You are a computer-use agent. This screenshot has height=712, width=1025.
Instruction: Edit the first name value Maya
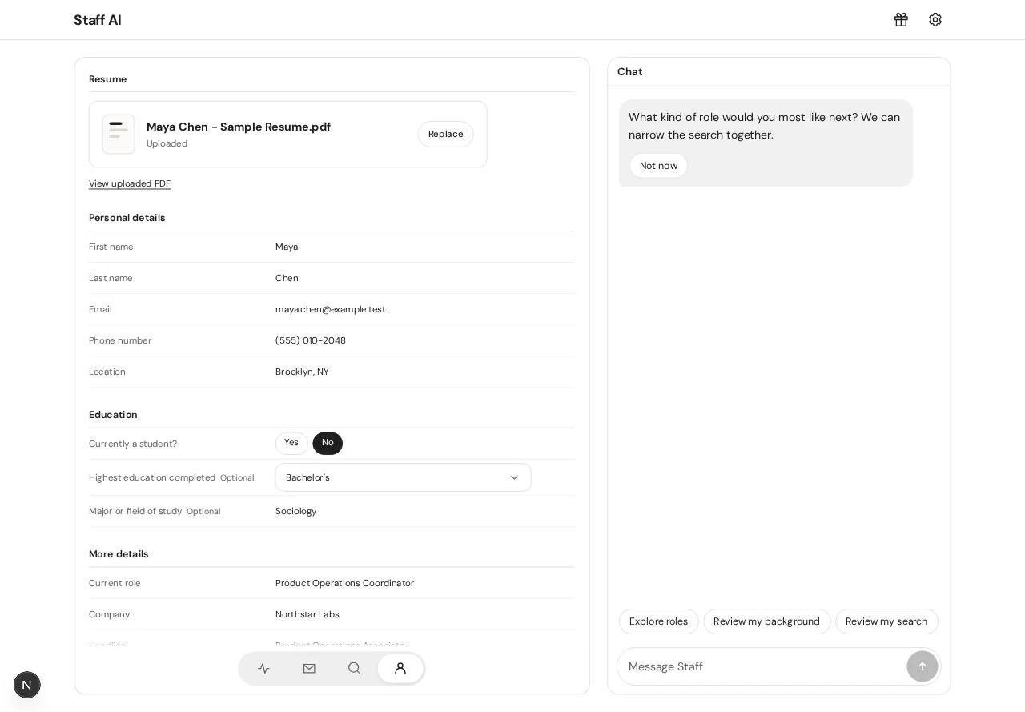287,247
